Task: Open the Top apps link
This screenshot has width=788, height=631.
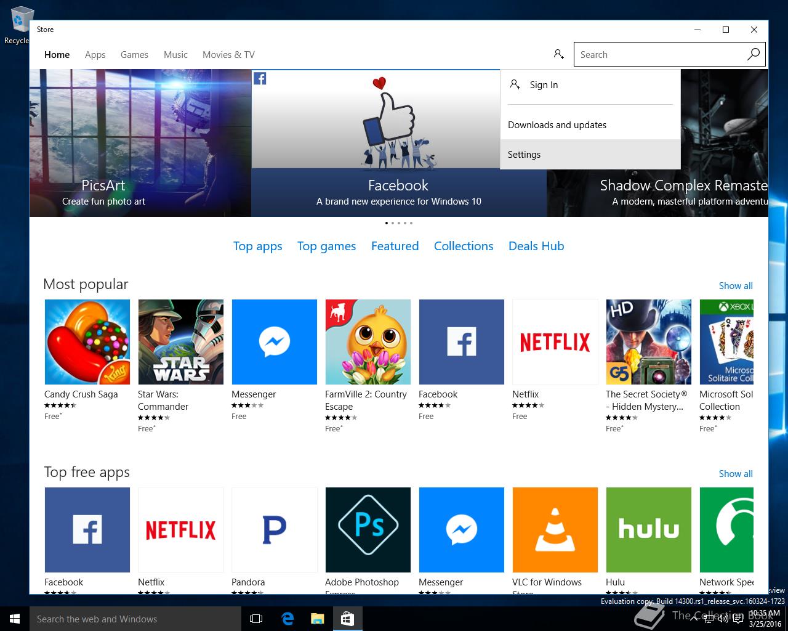Action: click(x=257, y=246)
